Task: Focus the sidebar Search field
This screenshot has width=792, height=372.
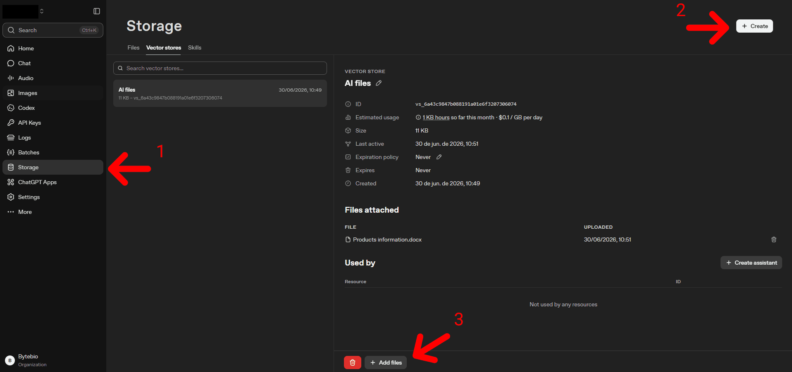Action: [53, 30]
